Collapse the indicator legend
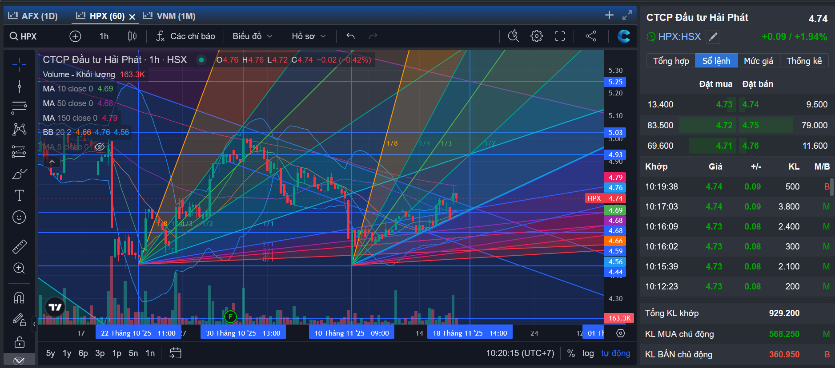835x368 pixels. coord(52,162)
